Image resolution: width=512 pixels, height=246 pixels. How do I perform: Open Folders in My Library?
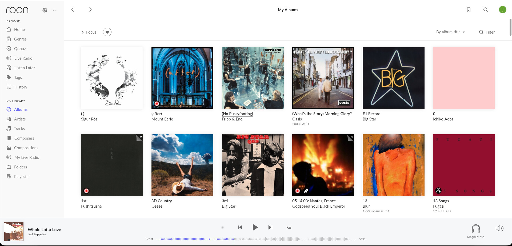[17, 167]
